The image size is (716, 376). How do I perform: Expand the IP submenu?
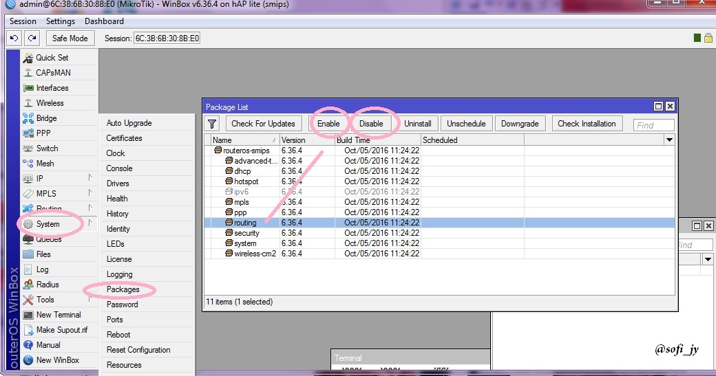coord(59,178)
